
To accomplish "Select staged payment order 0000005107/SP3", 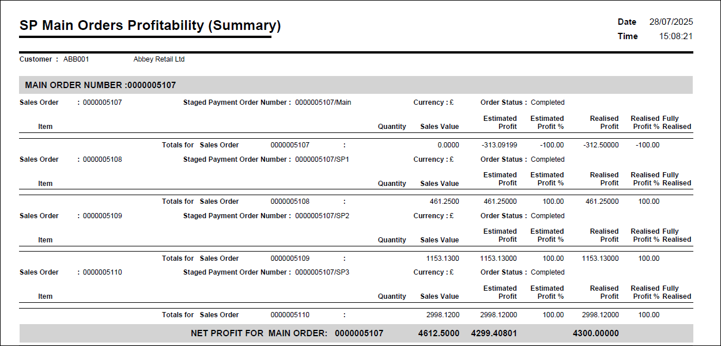I will 322,272.
